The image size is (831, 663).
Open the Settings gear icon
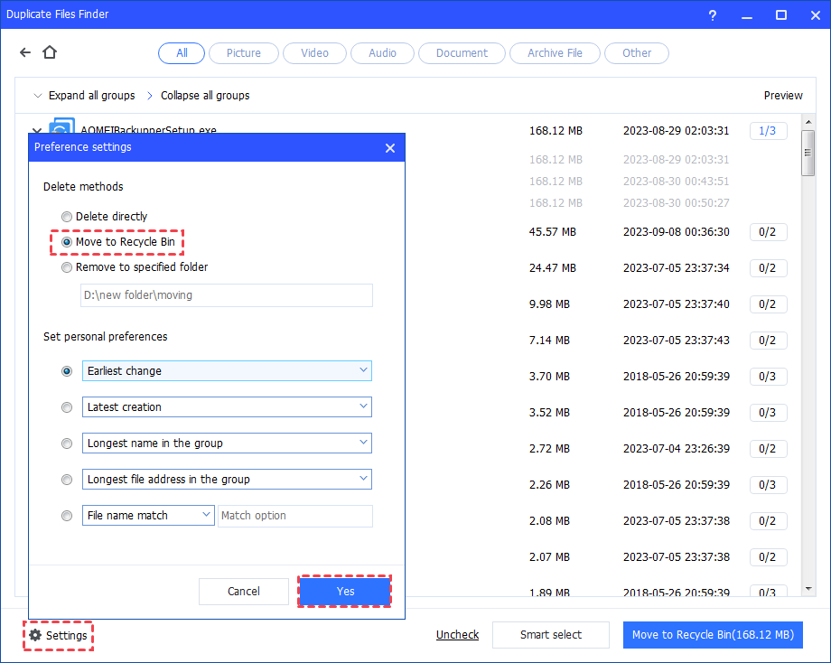[x=35, y=635]
